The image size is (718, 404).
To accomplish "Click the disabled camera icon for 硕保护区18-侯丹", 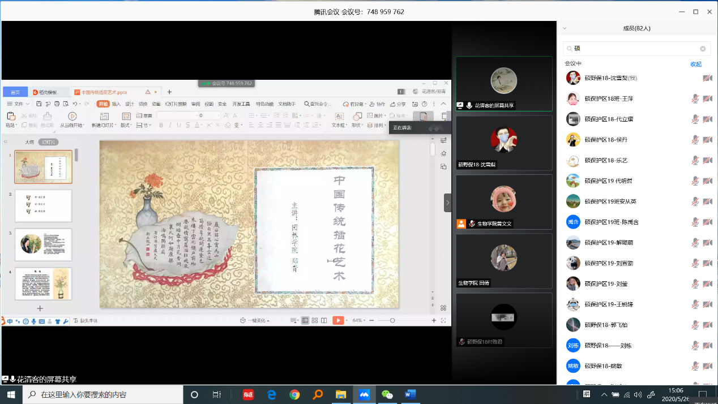I will coord(707,140).
